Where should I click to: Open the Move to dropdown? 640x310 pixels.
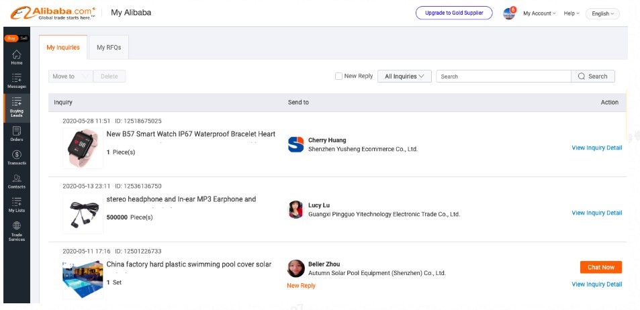click(71, 76)
